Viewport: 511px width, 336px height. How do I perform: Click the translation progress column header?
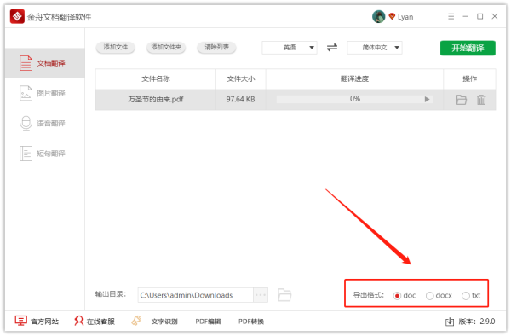(354, 79)
